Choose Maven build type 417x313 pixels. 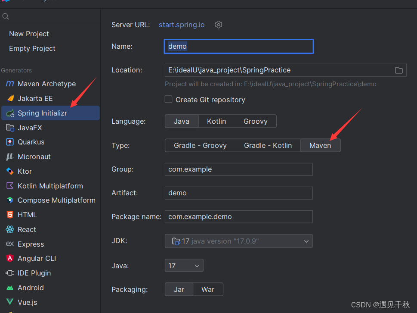click(320, 145)
